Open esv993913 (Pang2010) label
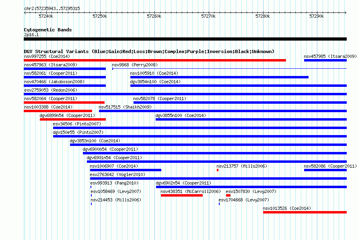The height and width of the screenshot is (240, 358). click(x=114, y=183)
